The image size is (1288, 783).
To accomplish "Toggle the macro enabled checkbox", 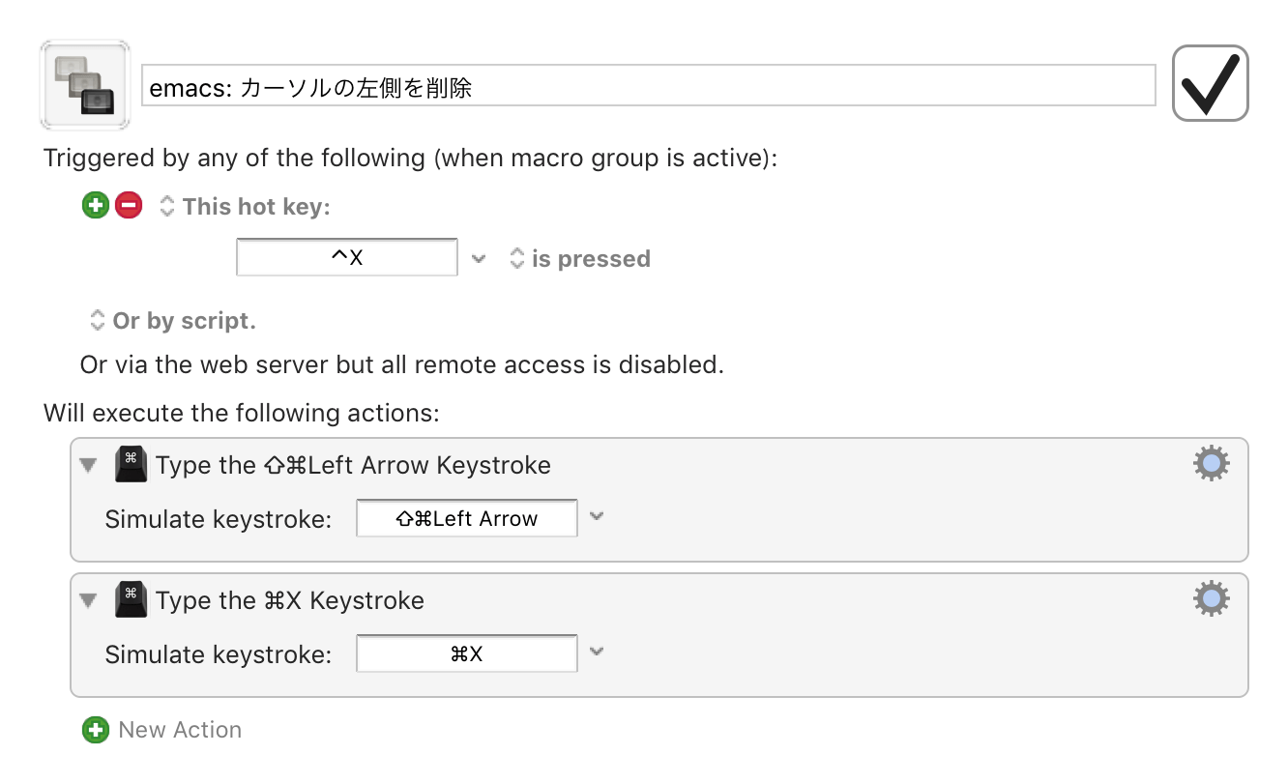I will click(x=1210, y=83).
